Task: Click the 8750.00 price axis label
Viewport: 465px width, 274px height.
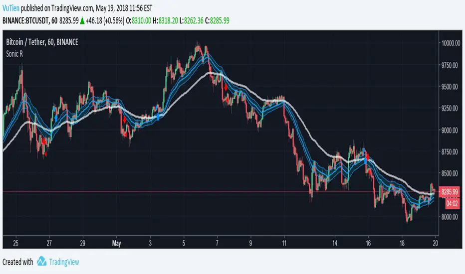Action: click(x=451, y=152)
